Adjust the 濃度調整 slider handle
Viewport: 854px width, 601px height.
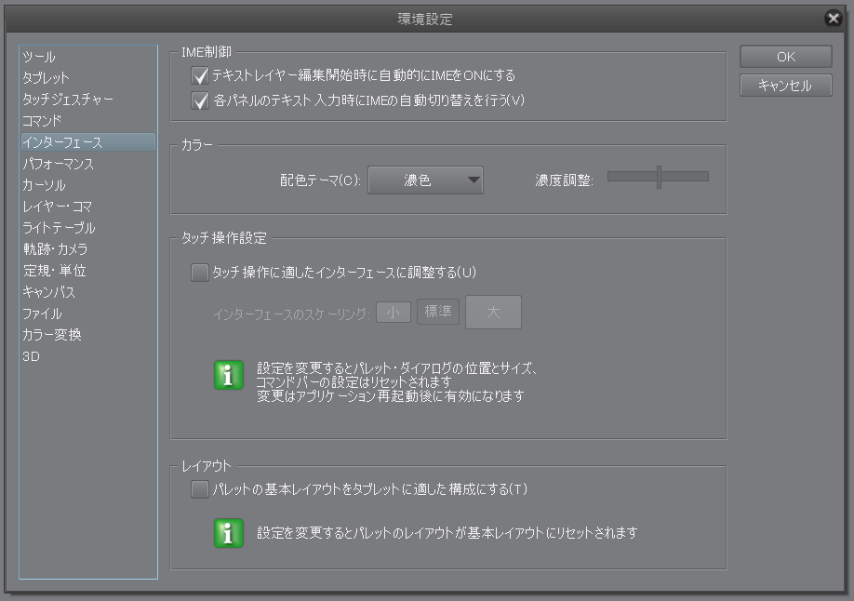pyautogui.click(x=659, y=177)
